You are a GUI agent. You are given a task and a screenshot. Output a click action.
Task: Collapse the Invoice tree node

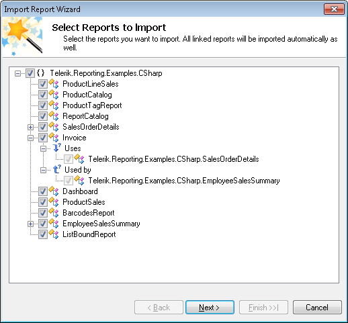[30, 138]
